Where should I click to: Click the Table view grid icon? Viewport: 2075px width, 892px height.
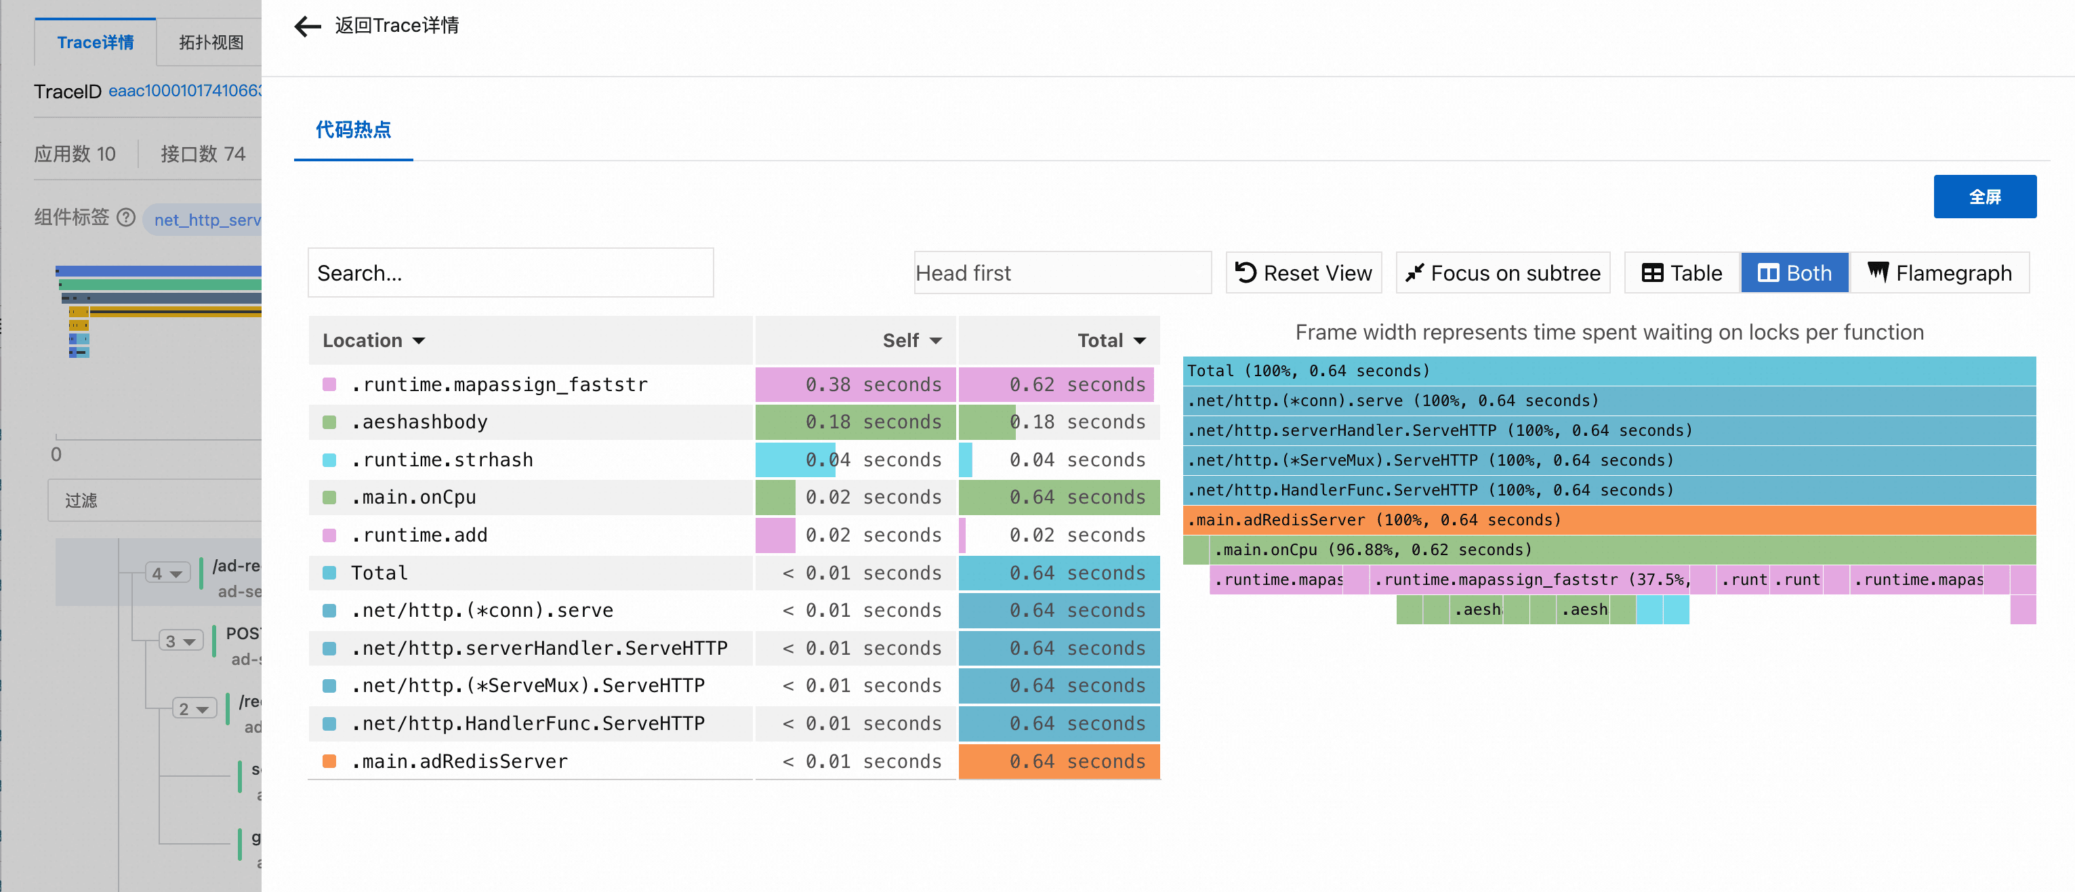point(1652,273)
